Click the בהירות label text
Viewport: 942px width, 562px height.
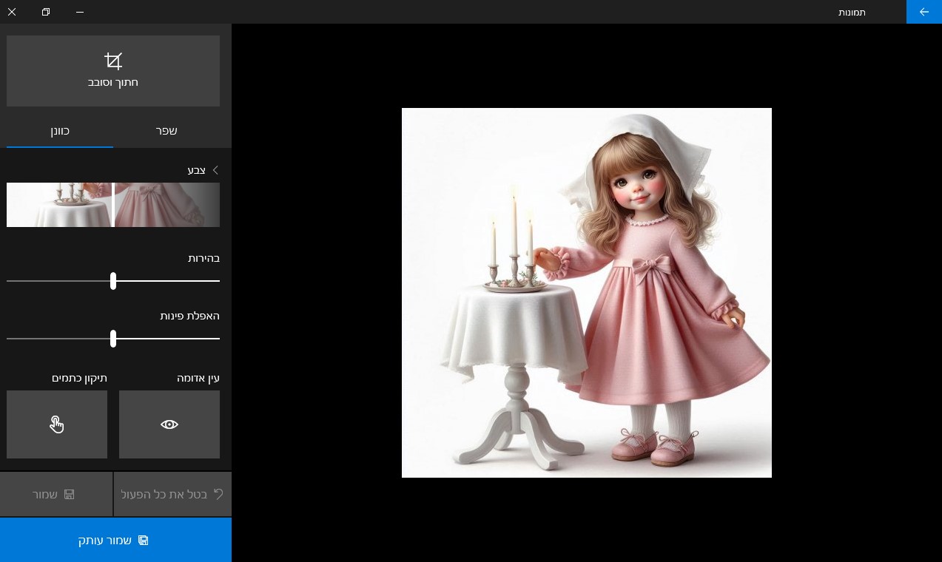pyautogui.click(x=203, y=258)
